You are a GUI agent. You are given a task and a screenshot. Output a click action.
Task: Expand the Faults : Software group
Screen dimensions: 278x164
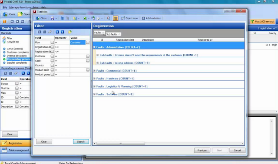point(94,94)
